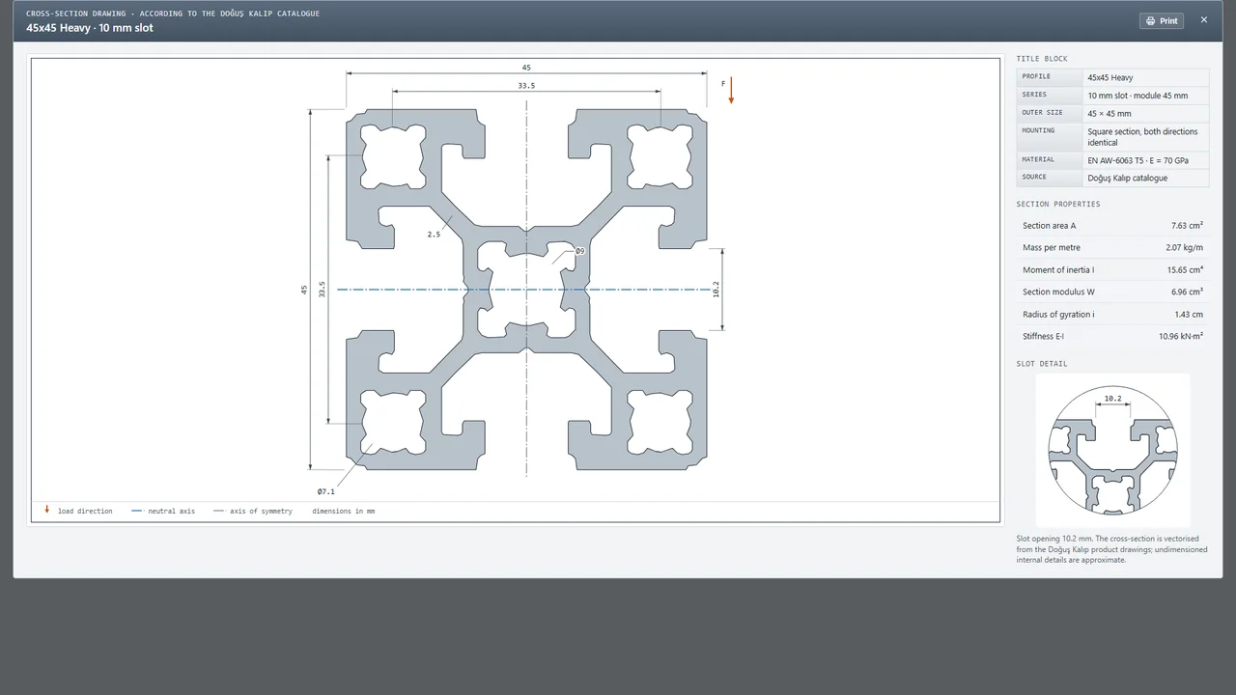
Task: Click the load direction legend entry
Action: click(x=78, y=511)
